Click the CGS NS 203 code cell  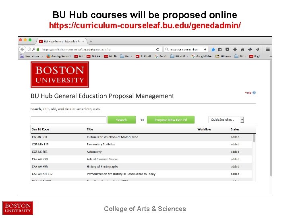[39, 152]
